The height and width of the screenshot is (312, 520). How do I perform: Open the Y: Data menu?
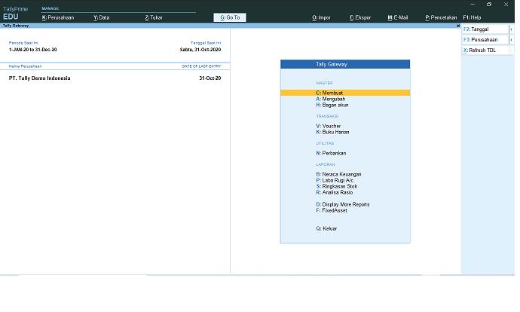(102, 17)
